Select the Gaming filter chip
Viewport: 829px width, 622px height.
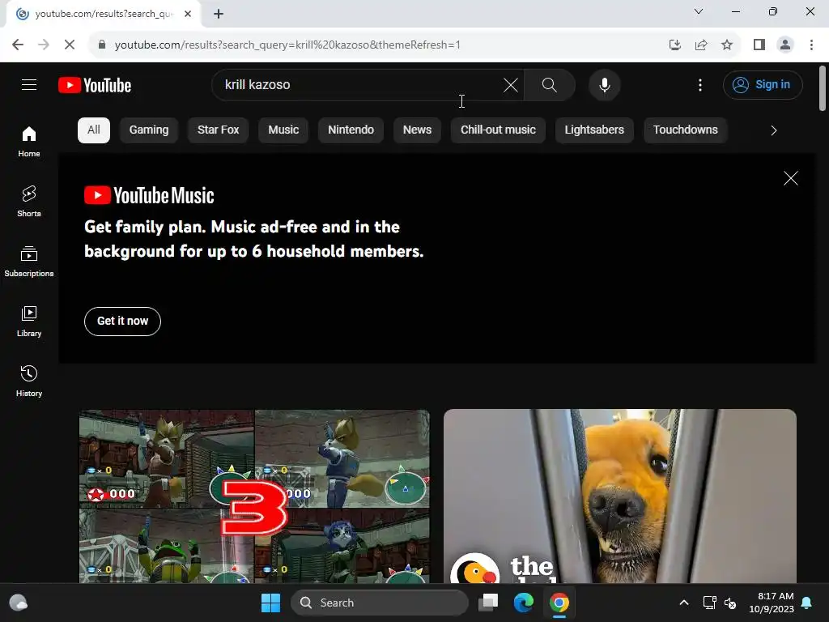149,130
